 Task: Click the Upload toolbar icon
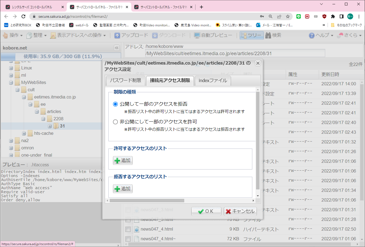click(117, 35)
